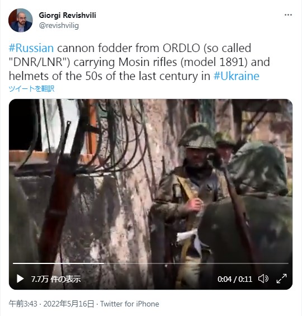The image size is (302, 316).
Task: Translate the tweet via ツイートを翻訳
Action: click(31, 89)
